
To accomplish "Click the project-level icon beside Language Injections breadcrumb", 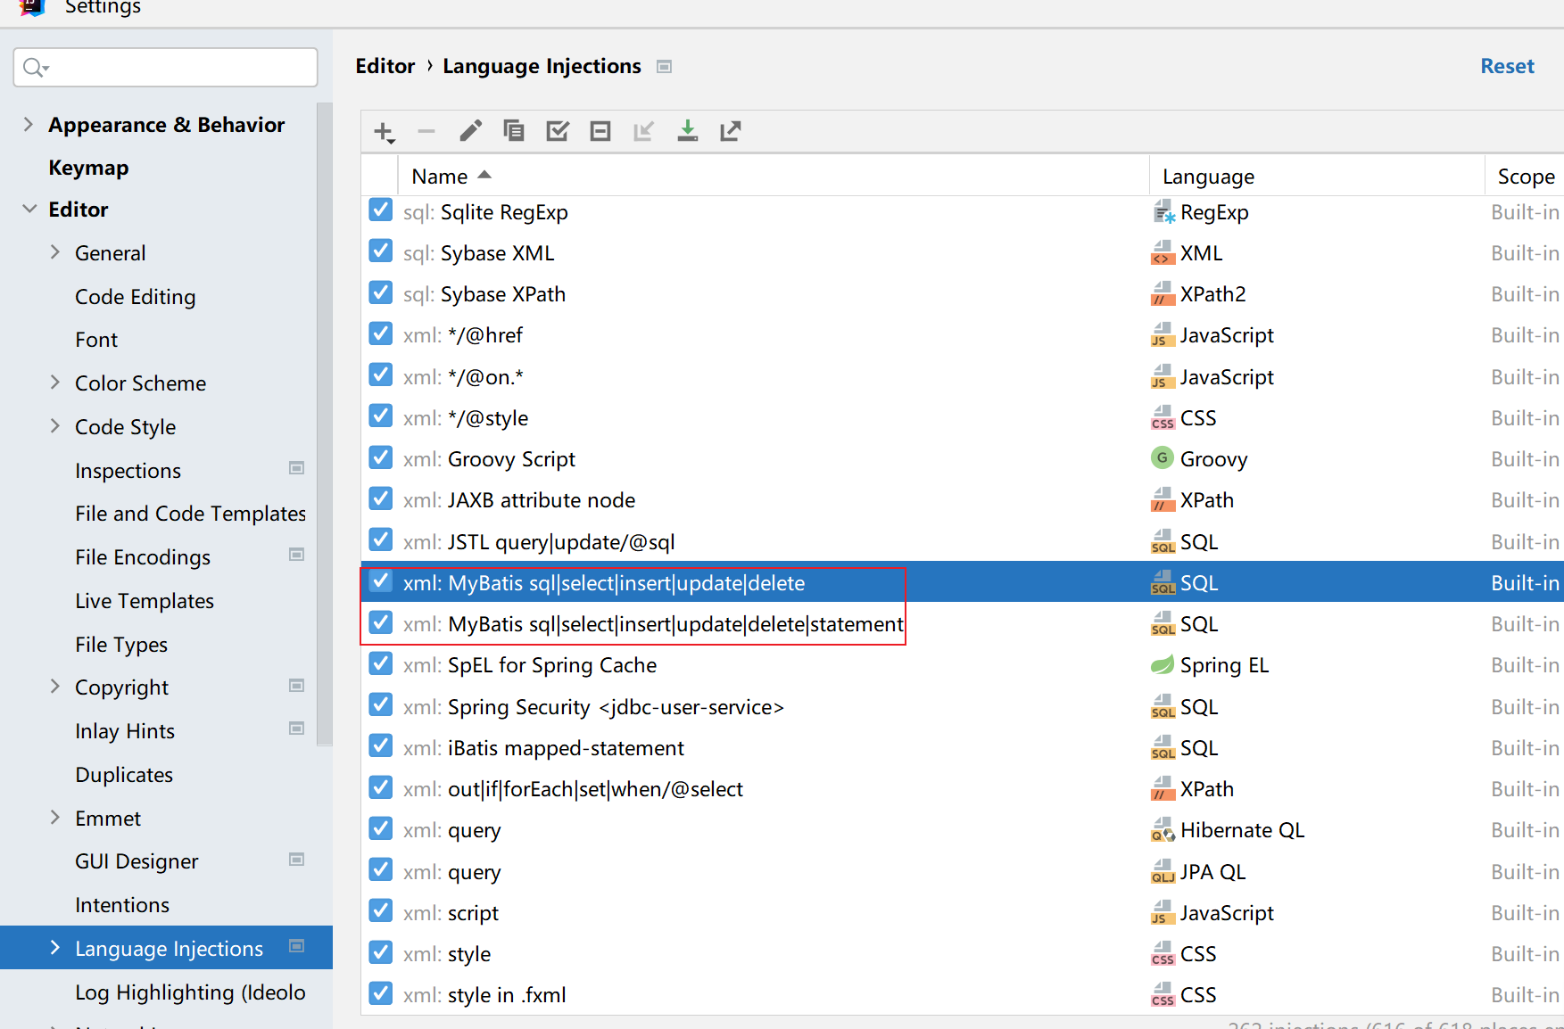I will pyautogui.click(x=664, y=67).
